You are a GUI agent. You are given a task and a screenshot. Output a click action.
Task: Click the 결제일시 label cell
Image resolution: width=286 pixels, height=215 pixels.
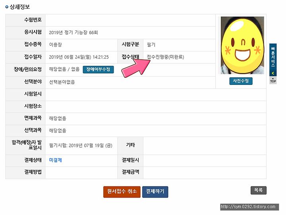point(130,160)
